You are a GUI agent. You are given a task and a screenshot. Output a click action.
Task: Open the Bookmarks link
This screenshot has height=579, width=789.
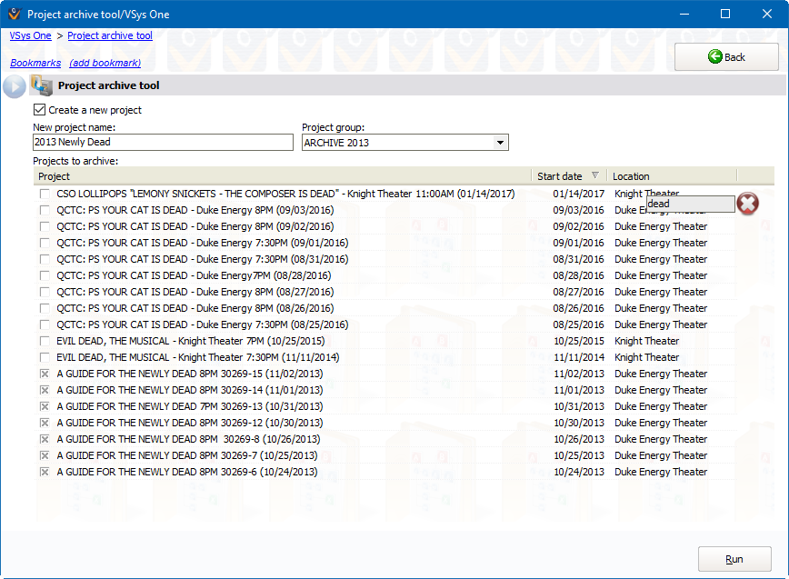[x=35, y=63]
